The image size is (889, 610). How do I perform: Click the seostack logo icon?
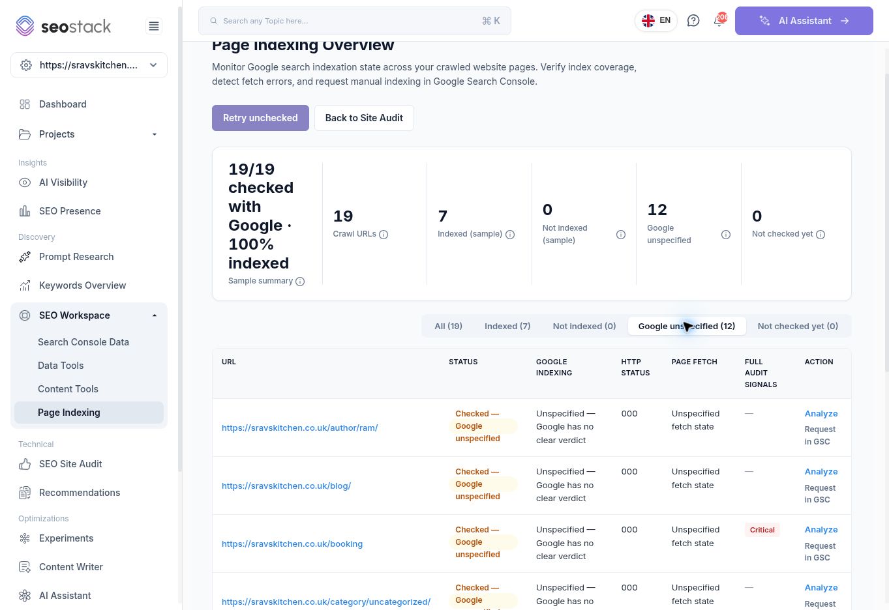click(25, 26)
